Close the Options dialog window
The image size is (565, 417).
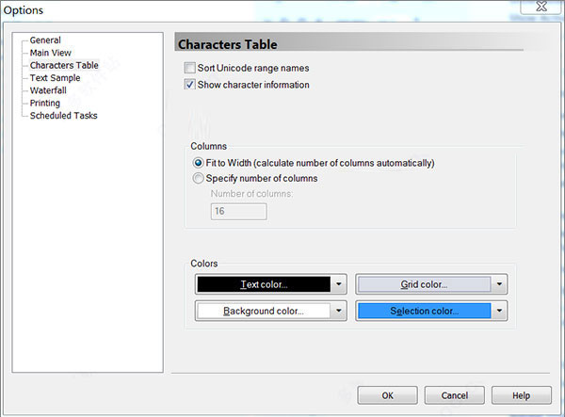541,7
